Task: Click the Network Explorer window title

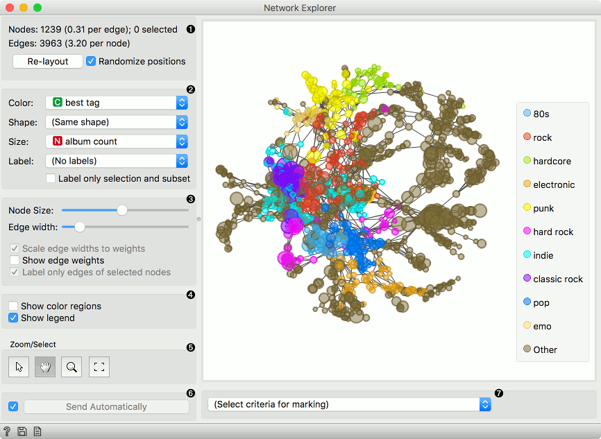Action: tap(300, 8)
